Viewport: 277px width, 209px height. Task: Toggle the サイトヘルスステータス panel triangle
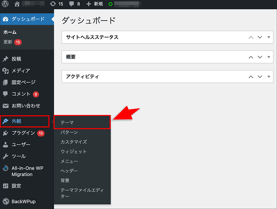(269, 37)
